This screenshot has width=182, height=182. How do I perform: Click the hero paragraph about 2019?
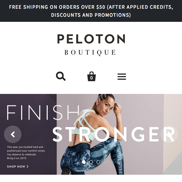pos(26,153)
